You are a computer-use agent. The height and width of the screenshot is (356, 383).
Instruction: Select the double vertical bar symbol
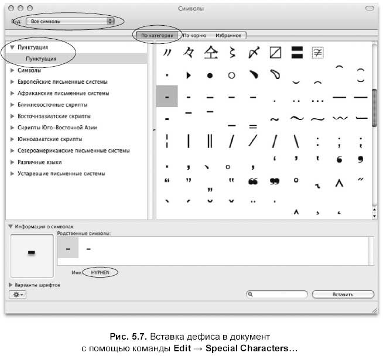coord(210,141)
